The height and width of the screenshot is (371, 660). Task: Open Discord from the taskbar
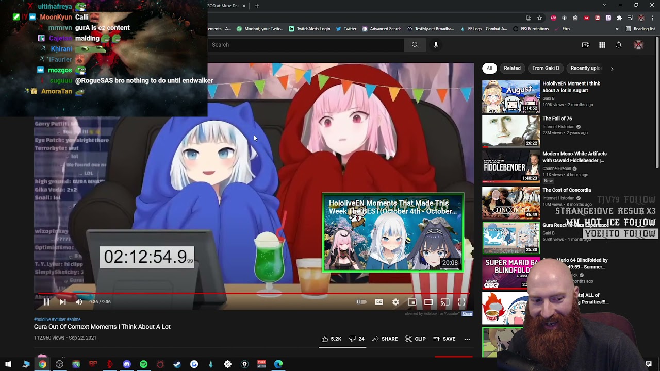coord(127,364)
